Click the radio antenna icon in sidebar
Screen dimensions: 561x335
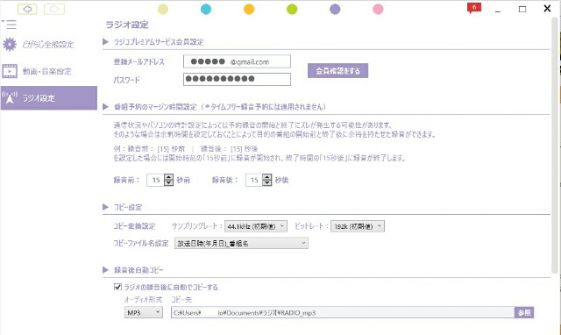click(x=10, y=97)
